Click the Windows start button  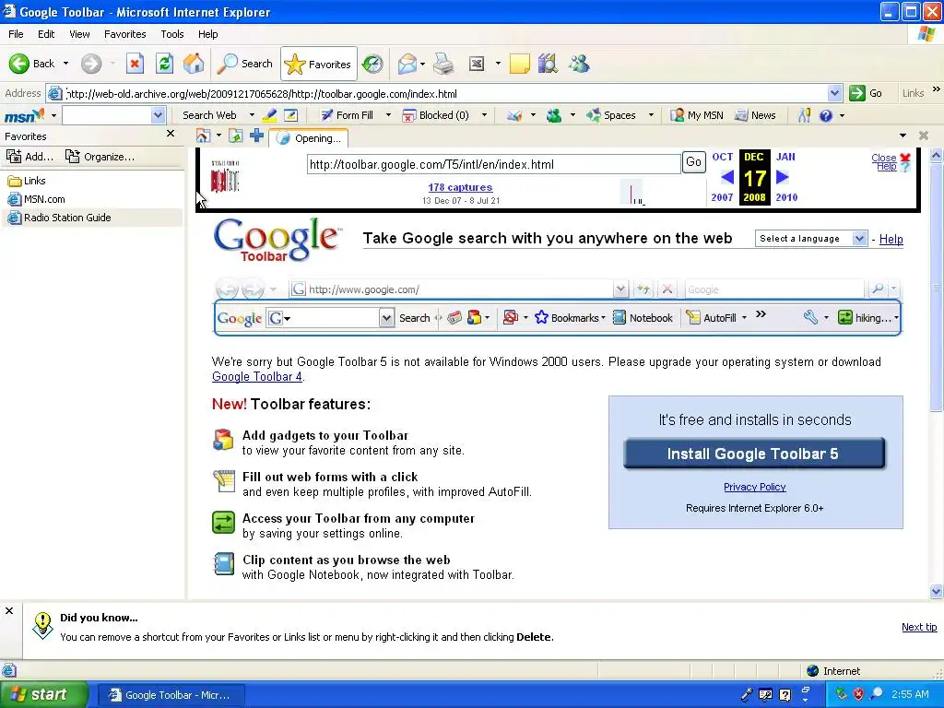(x=42, y=695)
